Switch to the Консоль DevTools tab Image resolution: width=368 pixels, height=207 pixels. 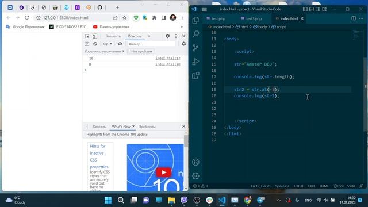135,36
